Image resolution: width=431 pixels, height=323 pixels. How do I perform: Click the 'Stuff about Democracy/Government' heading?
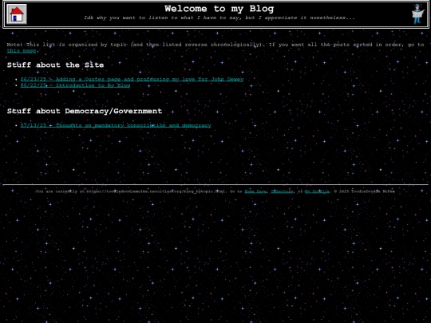tap(85, 111)
